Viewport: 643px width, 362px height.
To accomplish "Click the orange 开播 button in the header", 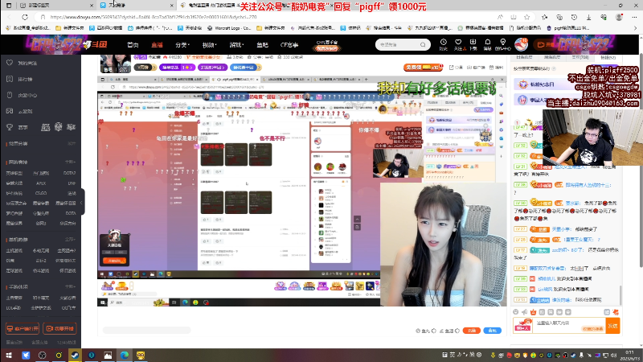I will coord(545,44).
